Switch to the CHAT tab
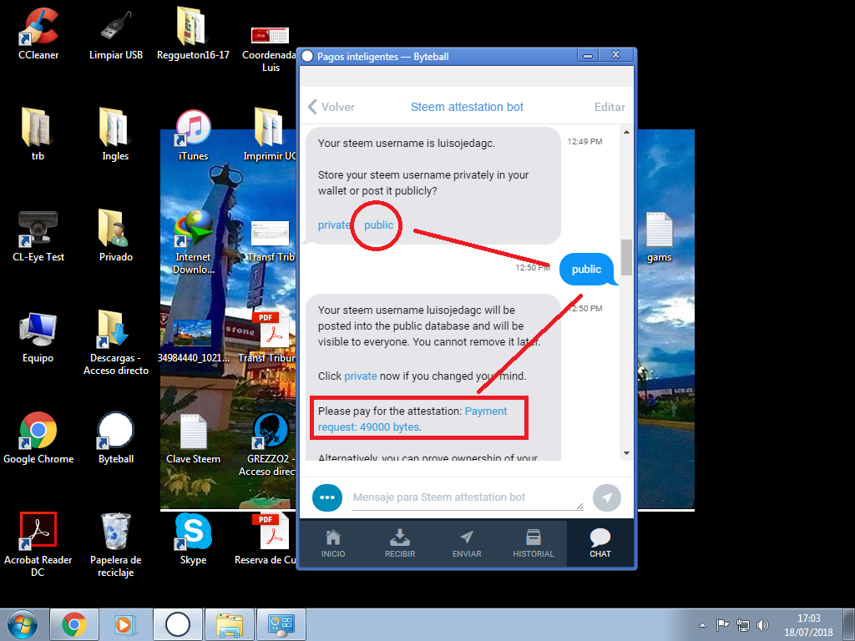Viewport: 855px width, 641px height. [x=600, y=543]
